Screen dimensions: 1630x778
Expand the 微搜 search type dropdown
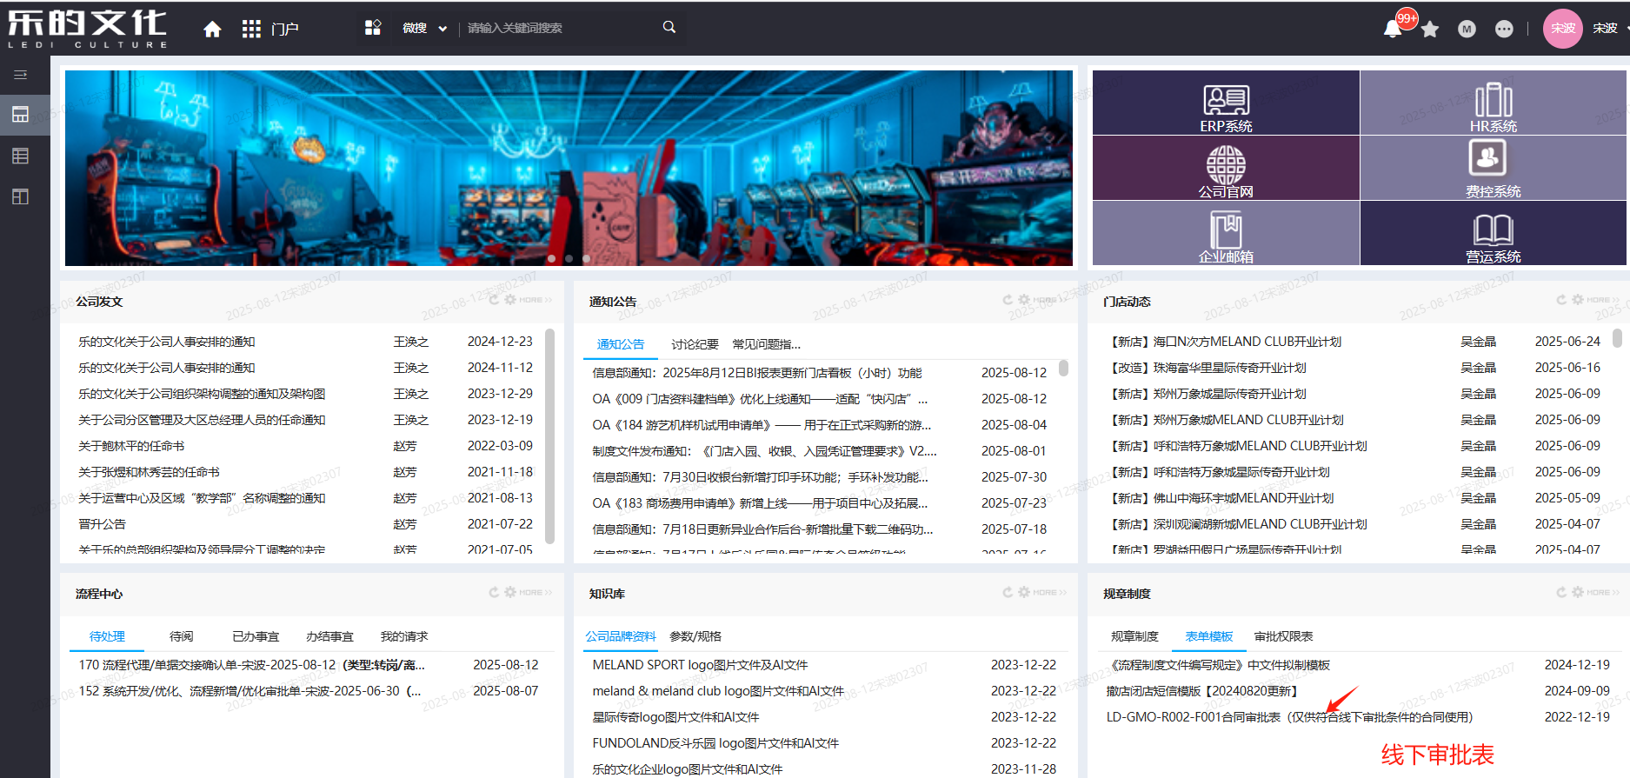[424, 29]
